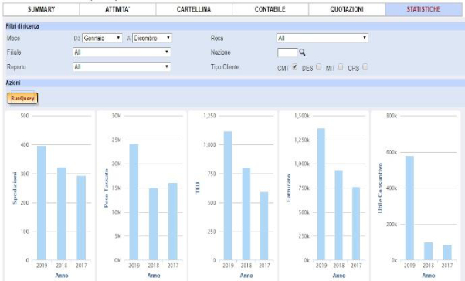Click the STATISTICHE tab

(423, 9)
